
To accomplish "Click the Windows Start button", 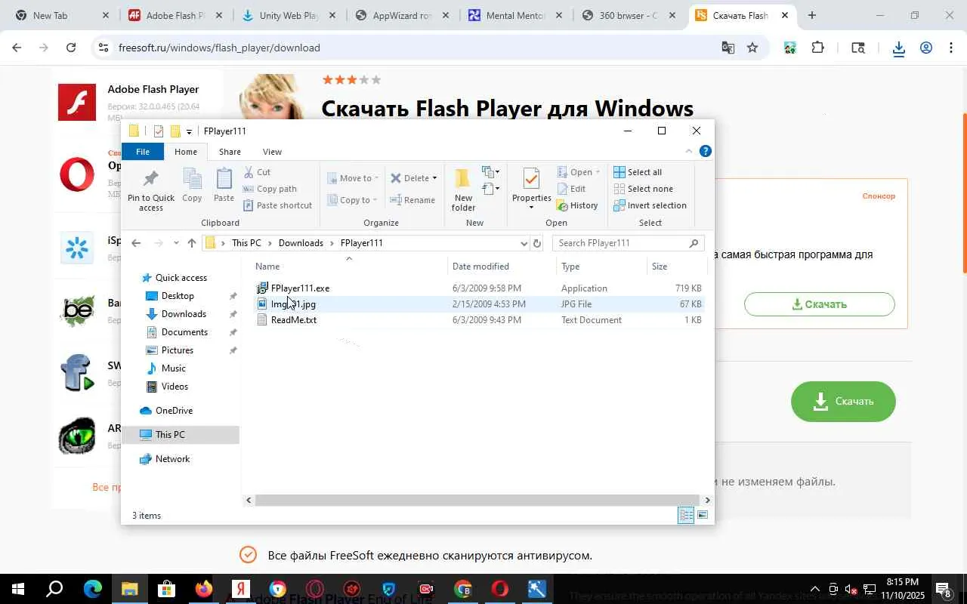I will point(17,589).
